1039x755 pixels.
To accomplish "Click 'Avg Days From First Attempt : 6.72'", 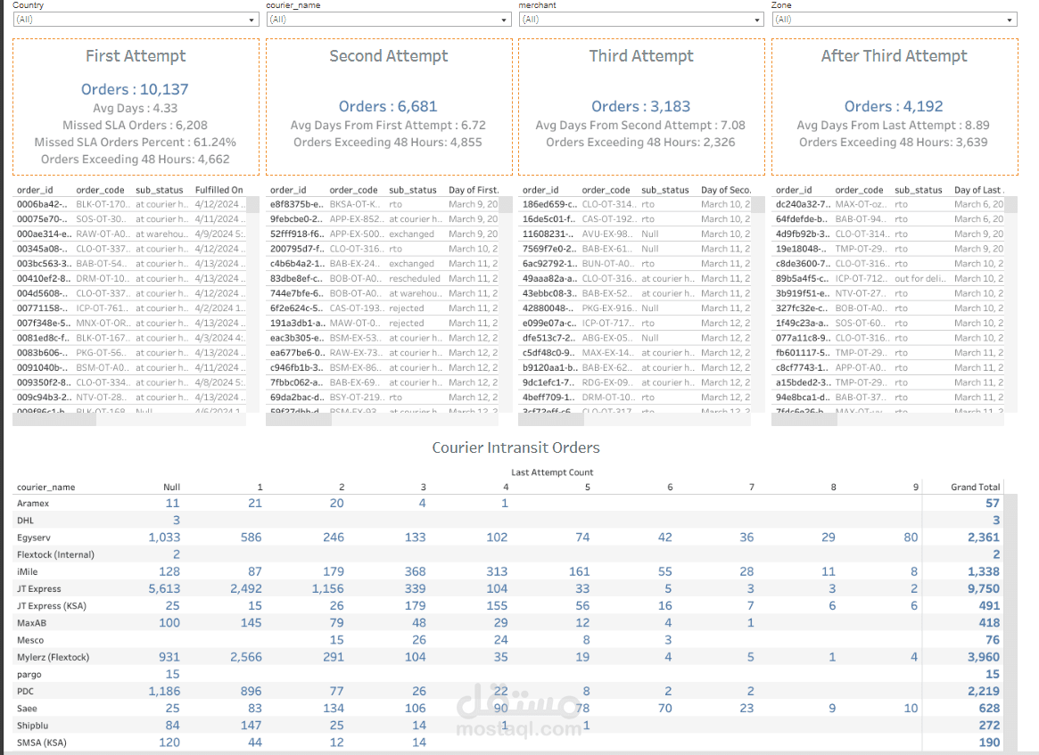I will (x=388, y=125).
